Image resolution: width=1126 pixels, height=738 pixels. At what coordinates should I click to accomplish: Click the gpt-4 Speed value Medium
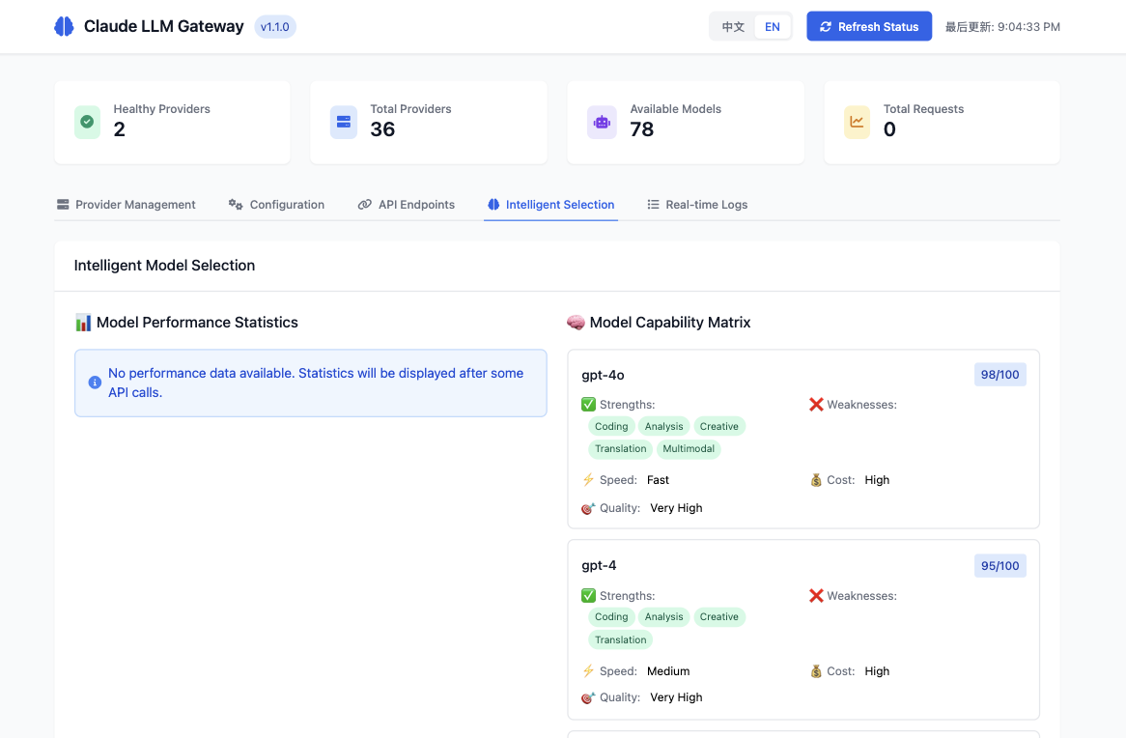click(x=668, y=671)
